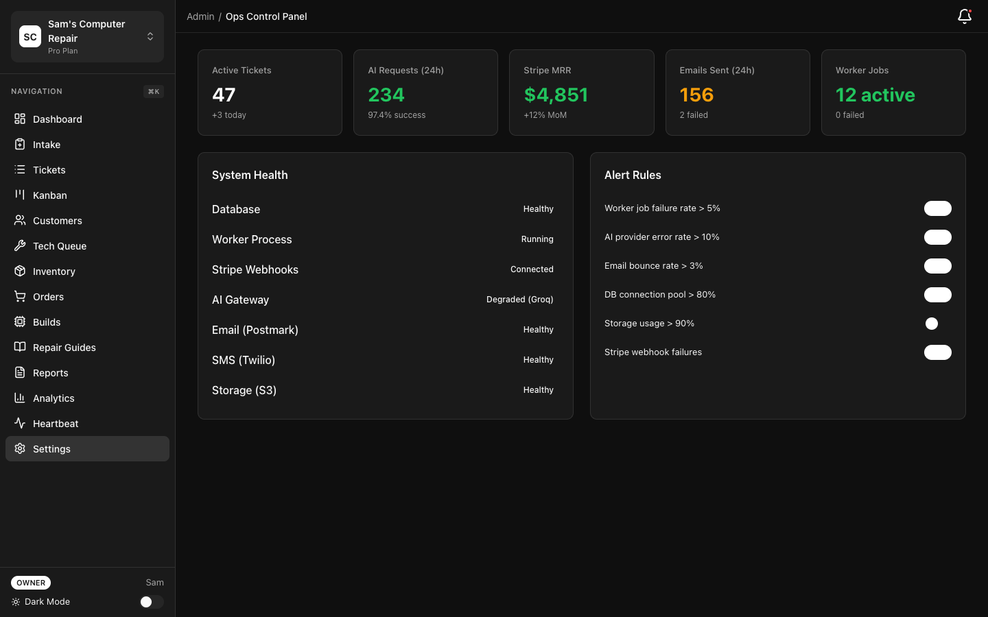This screenshot has height=617, width=988.
Task: Click the Stripe MRR stat card
Action: pos(581,92)
